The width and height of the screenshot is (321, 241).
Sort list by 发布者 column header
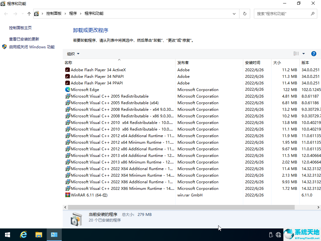tap(183, 62)
